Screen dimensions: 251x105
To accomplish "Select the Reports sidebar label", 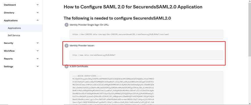I will (8, 59).
